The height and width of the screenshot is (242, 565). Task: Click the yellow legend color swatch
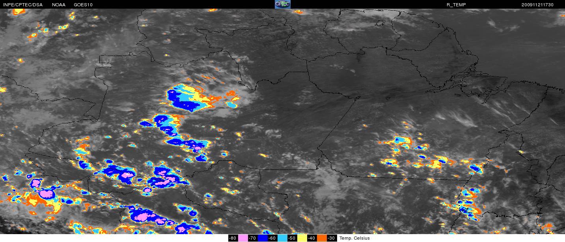(x=302, y=238)
